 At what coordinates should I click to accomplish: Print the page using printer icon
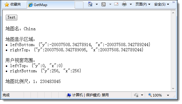[x=124, y=4]
